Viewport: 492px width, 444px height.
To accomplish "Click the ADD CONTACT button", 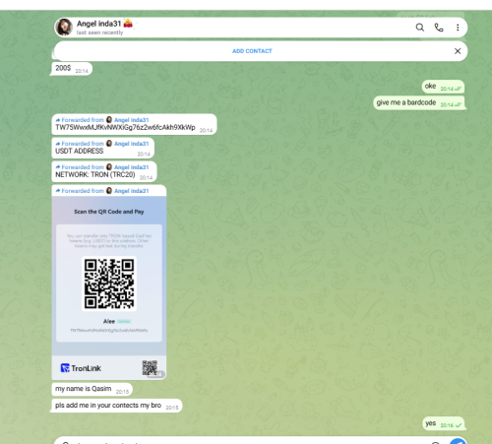I will [x=252, y=51].
